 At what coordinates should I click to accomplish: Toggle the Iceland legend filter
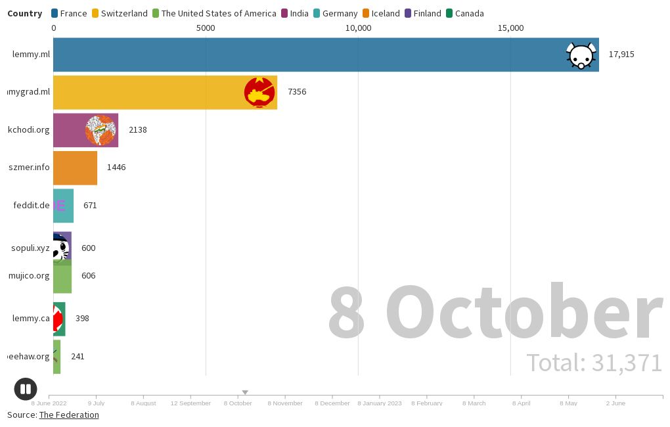(381, 13)
